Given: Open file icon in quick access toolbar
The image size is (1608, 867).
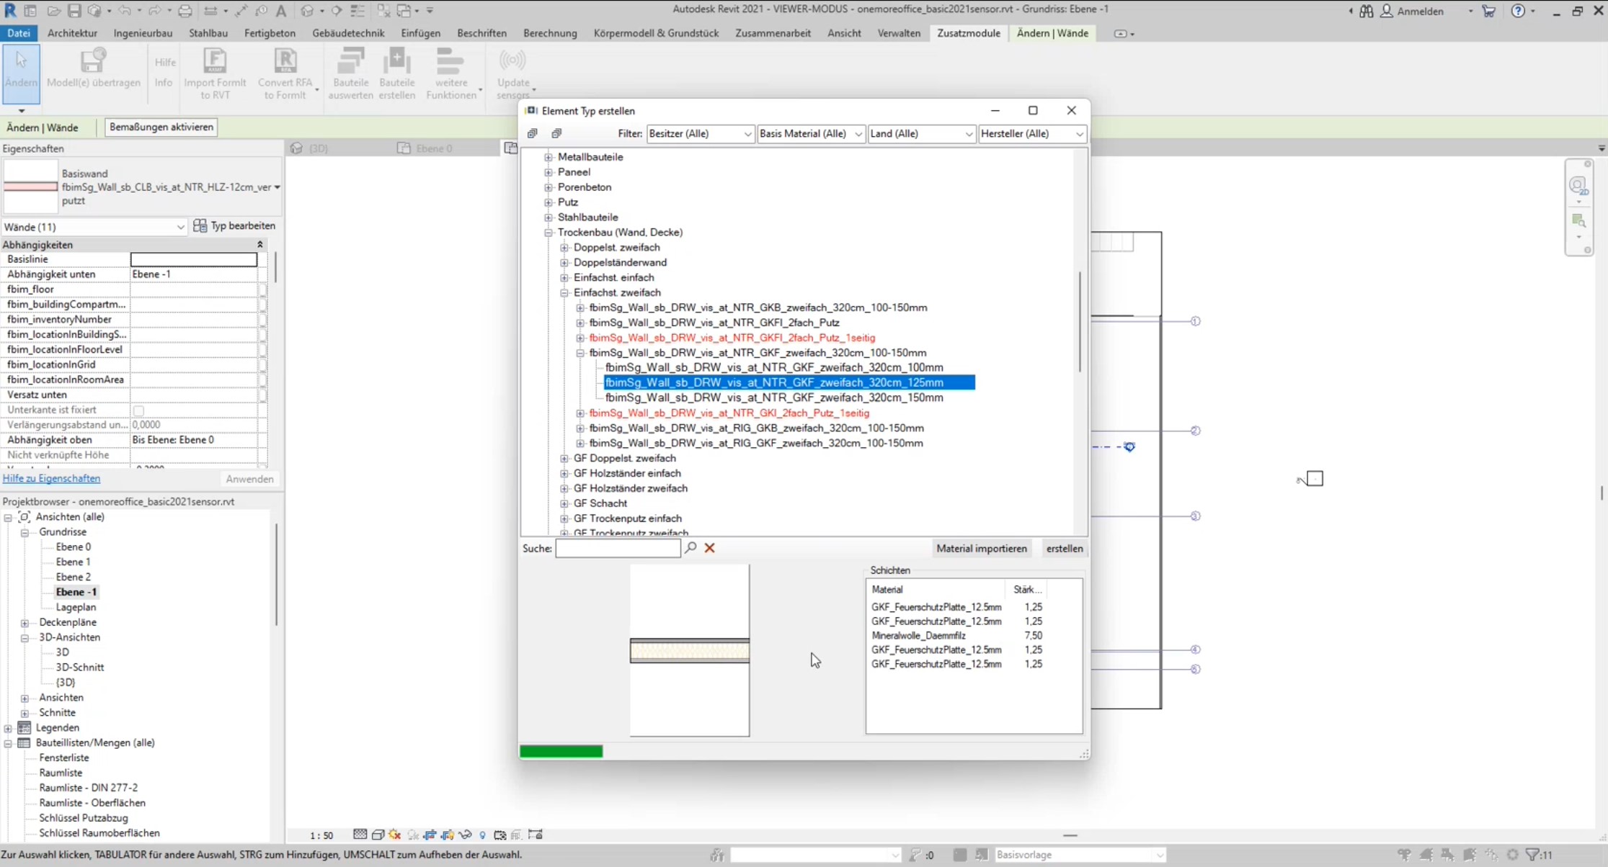Looking at the screenshot, I should coord(53,11).
